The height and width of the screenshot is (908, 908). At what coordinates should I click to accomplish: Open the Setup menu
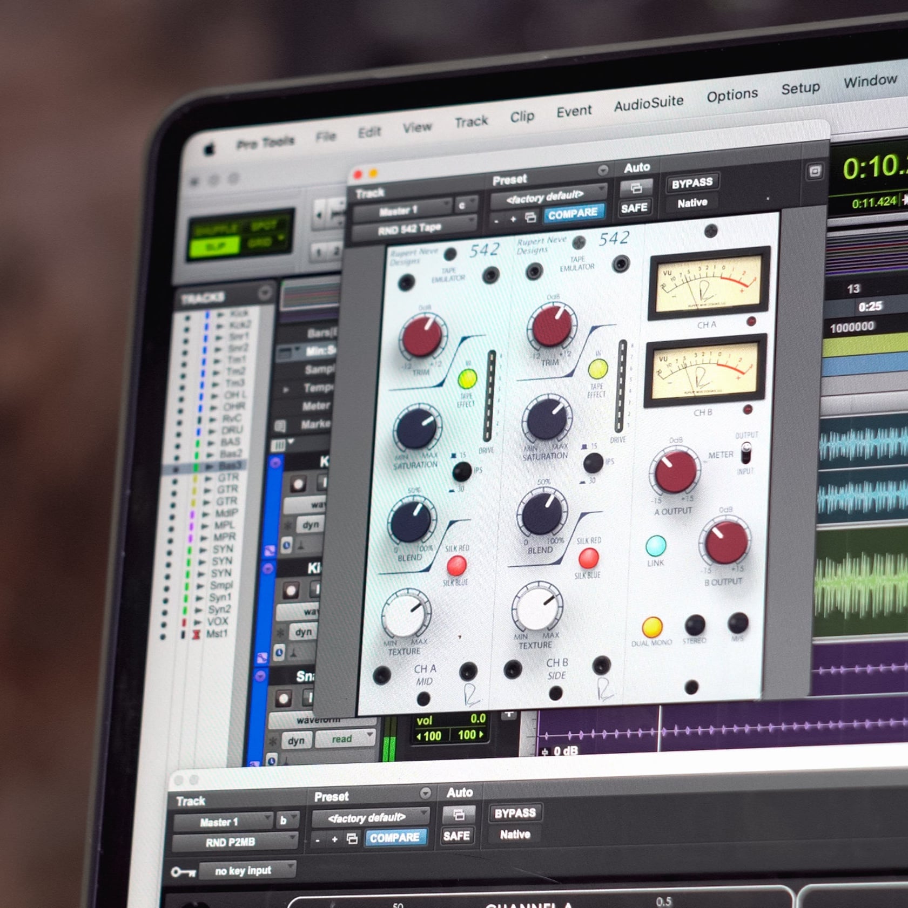(x=800, y=88)
